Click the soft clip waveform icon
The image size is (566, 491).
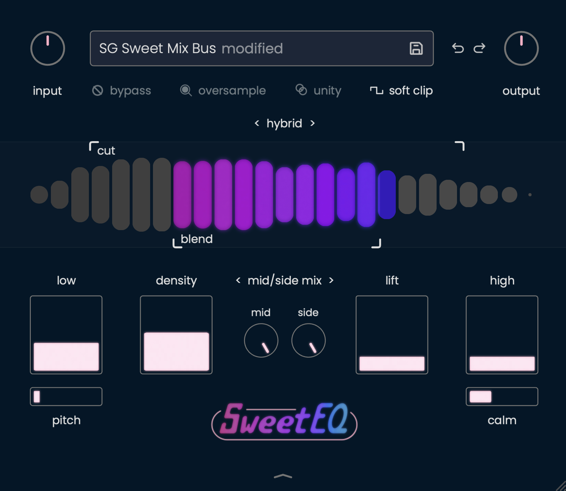point(376,91)
